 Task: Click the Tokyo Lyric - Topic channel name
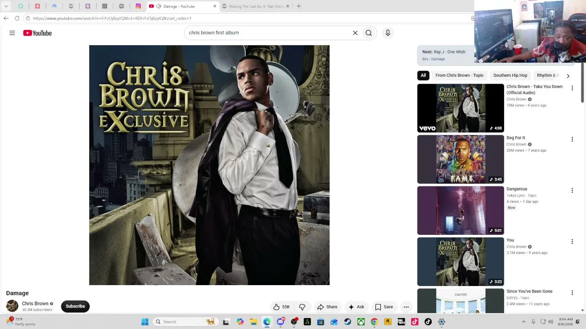tap(521, 196)
